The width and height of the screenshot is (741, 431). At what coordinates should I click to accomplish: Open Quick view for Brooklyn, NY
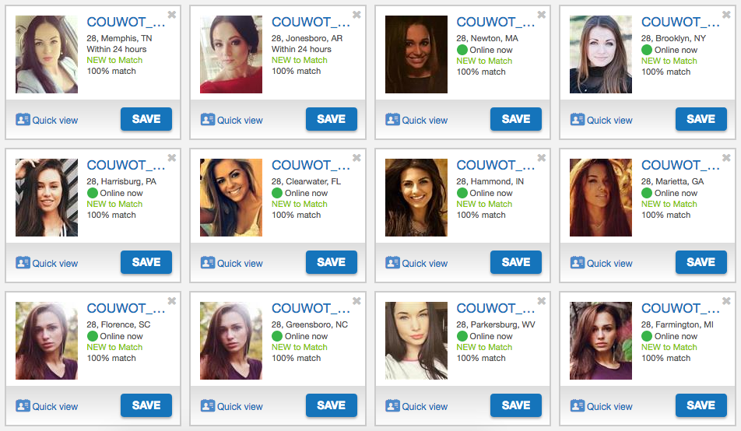click(x=601, y=120)
